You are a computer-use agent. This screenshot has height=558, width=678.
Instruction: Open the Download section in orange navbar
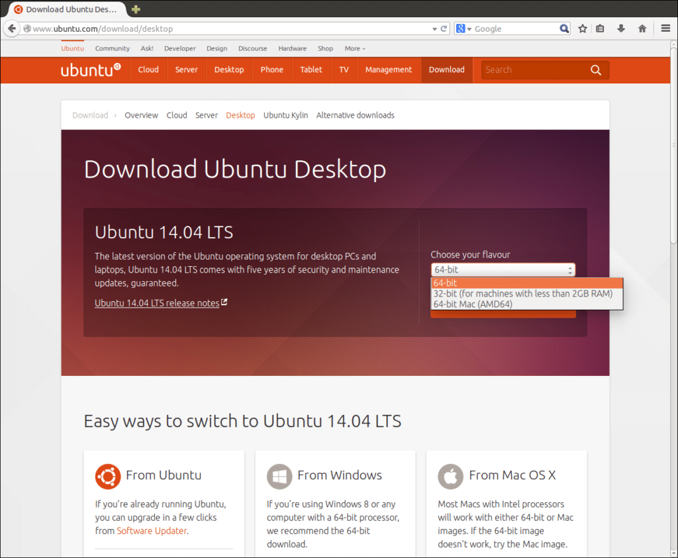pyautogui.click(x=447, y=70)
